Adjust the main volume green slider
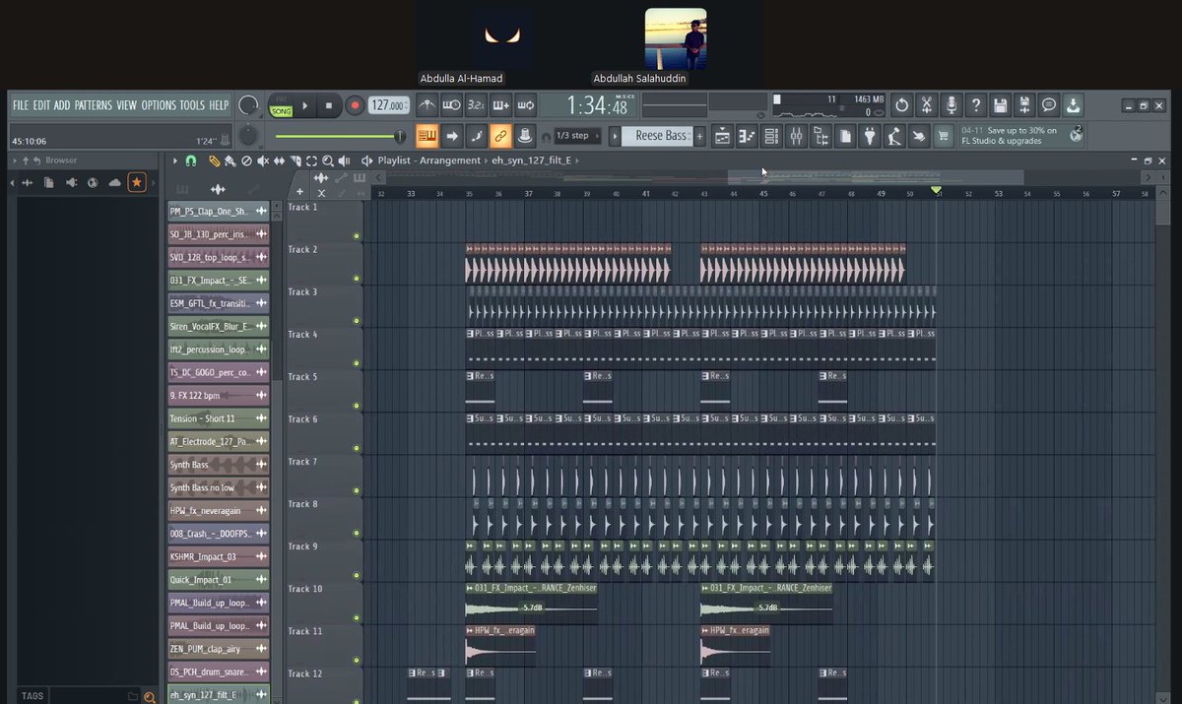 coord(338,136)
